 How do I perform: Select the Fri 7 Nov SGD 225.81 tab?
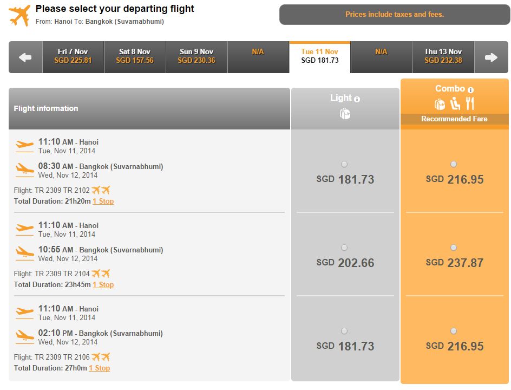pos(73,57)
